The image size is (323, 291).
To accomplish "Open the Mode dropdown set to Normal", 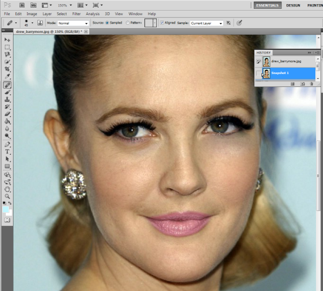I will pyautogui.click(x=73, y=23).
